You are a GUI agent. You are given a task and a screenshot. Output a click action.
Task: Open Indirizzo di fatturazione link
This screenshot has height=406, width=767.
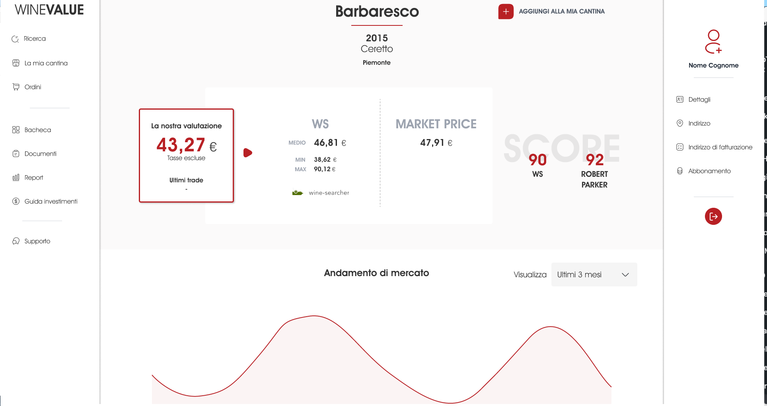click(720, 147)
